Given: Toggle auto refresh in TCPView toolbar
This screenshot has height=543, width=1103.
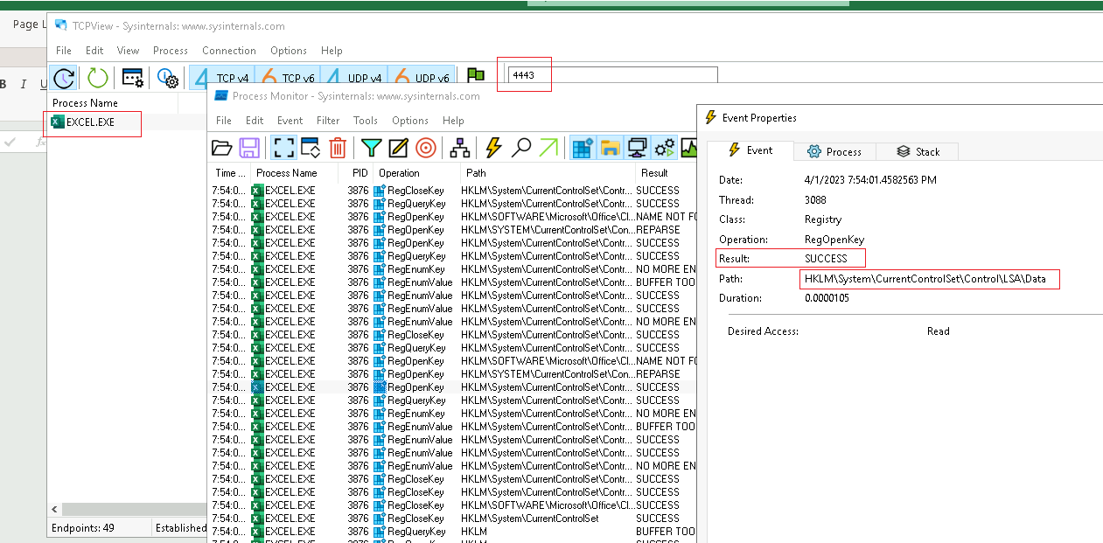Looking at the screenshot, I should click(64, 78).
